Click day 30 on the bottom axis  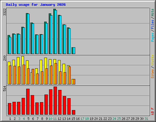pyautogui.click(x=142, y=119)
